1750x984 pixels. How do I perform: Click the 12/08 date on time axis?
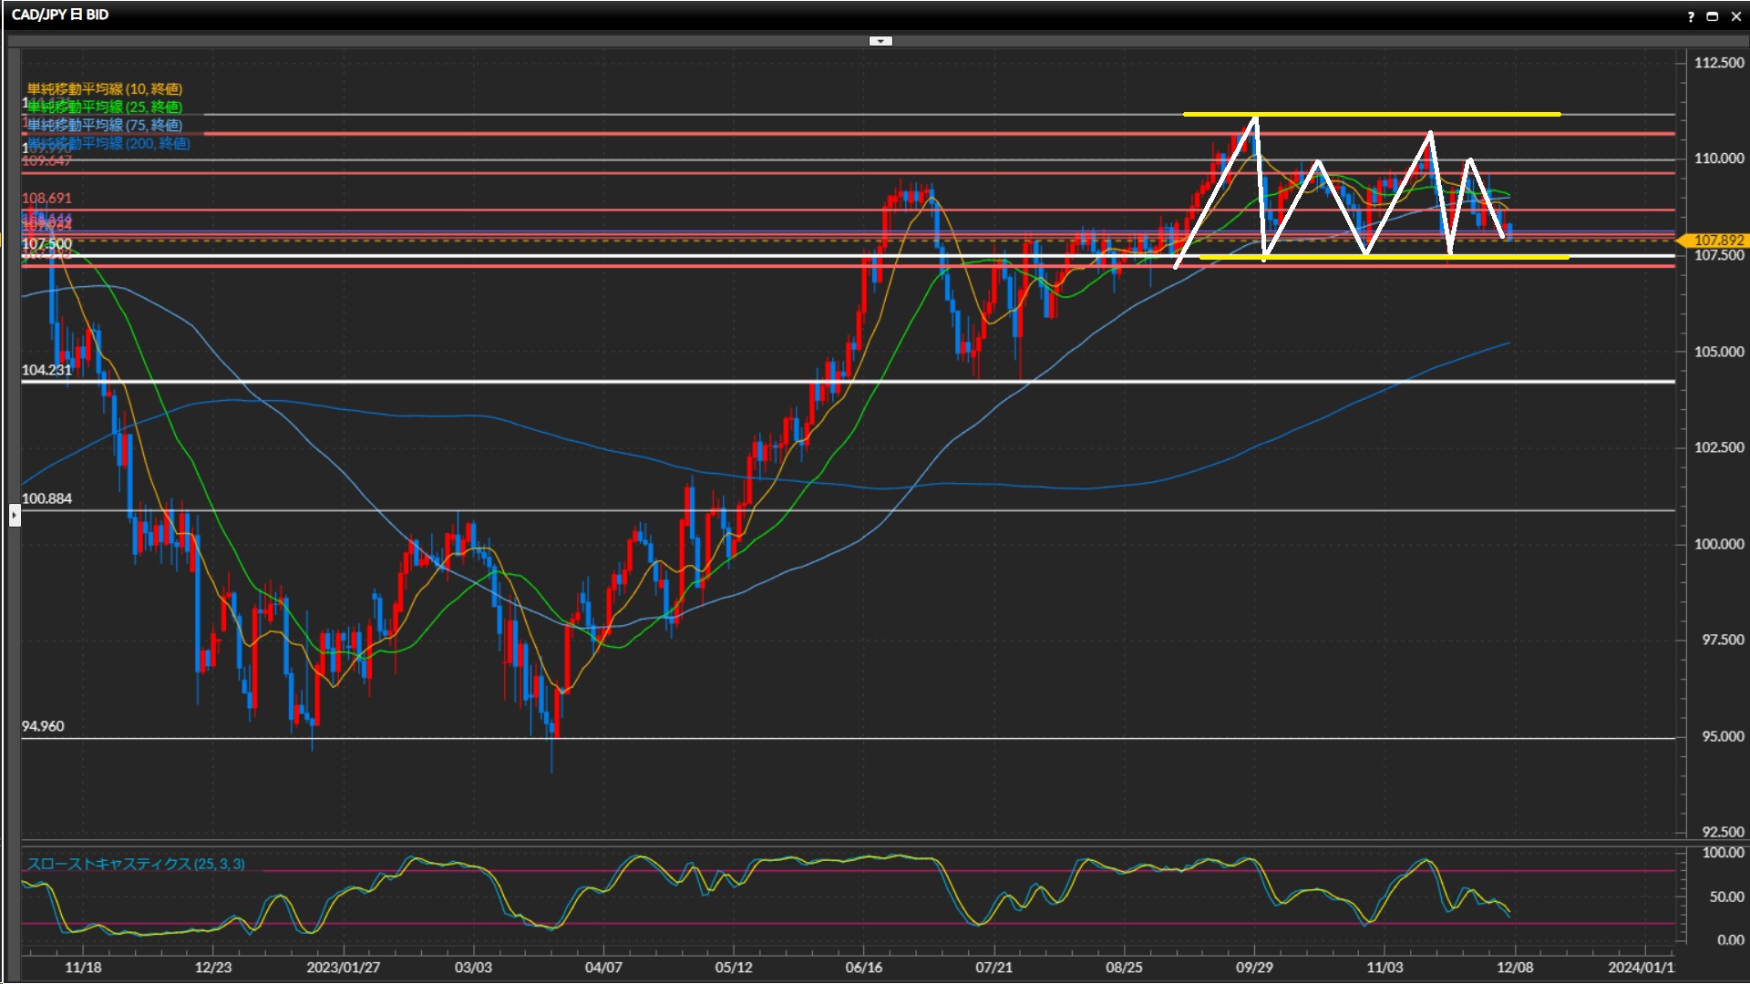1515,968
